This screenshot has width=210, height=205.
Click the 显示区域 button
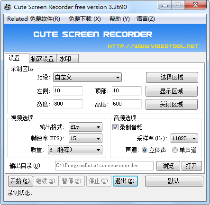point(172,91)
